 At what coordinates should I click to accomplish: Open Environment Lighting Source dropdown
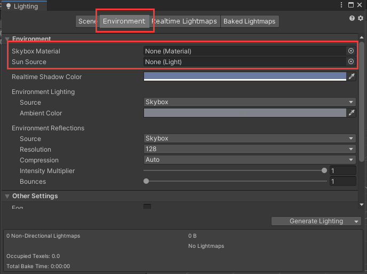pos(250,102)
